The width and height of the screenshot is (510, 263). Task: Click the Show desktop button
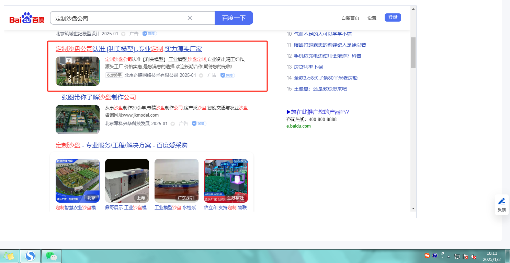(508, 256)
